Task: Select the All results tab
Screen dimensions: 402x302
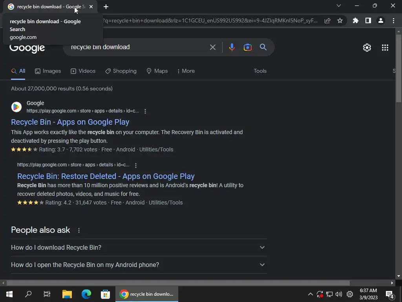Action: (18, 71)
